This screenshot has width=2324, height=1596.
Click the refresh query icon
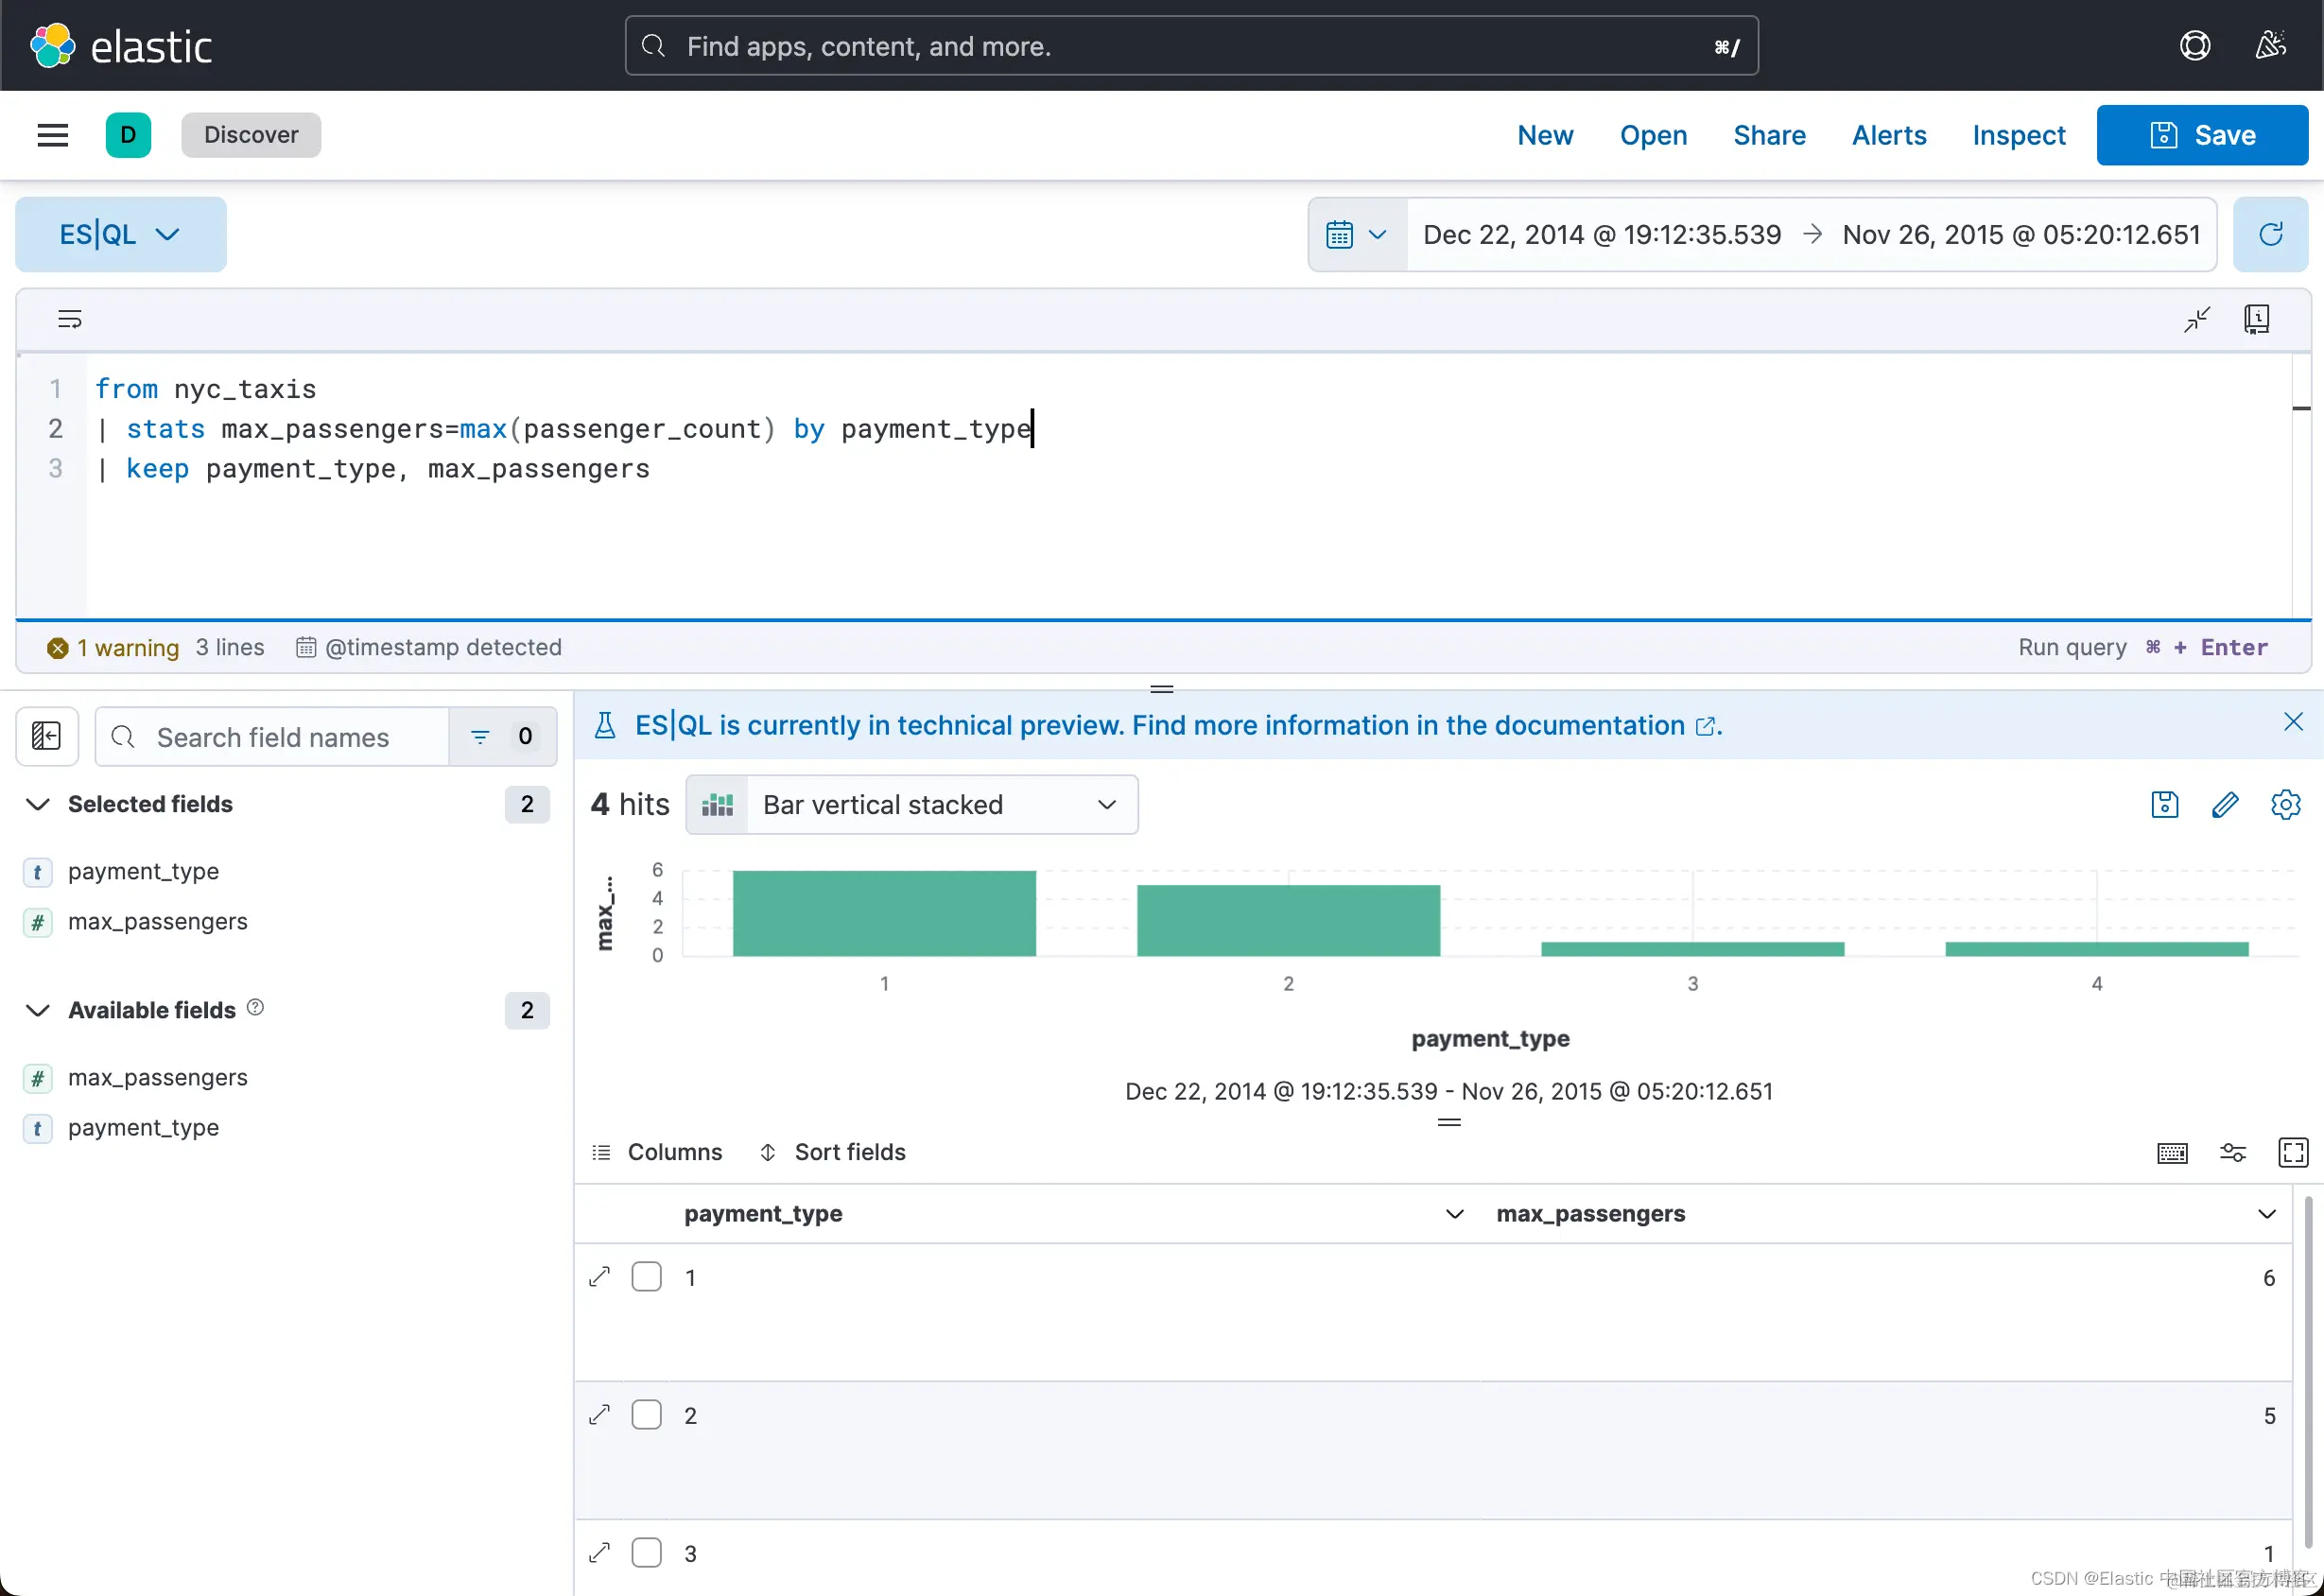pyautogui.click(x=2270, y=234)
